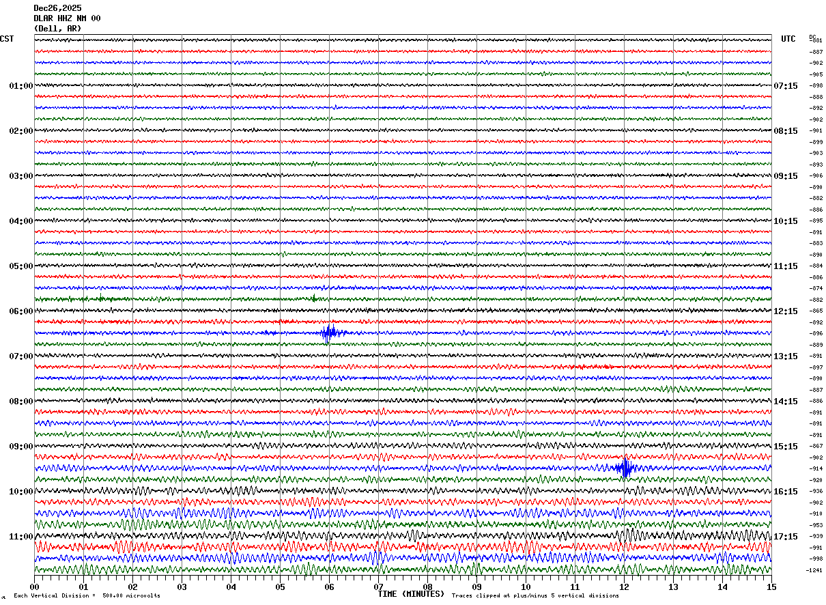
Task: Select the 12:15 UTC time label
Action: (x=785, y=311)
